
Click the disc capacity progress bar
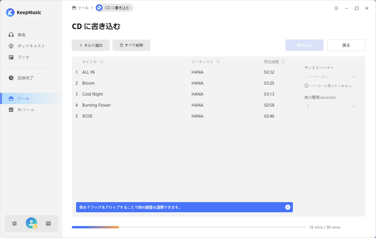[x=189, y=227]
